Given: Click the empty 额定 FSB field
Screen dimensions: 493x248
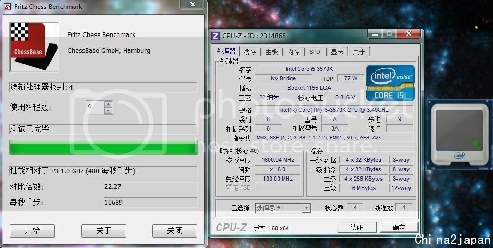Looking at the screenshot, I should (278, 188).
